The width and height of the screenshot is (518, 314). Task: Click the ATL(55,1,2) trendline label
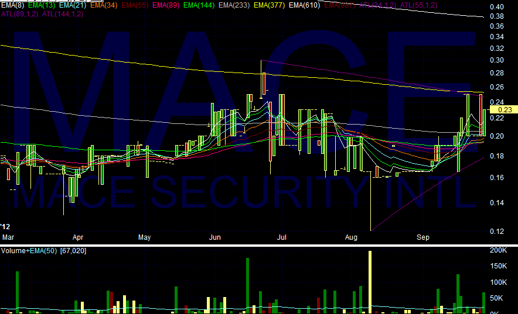tap(418, 5)
